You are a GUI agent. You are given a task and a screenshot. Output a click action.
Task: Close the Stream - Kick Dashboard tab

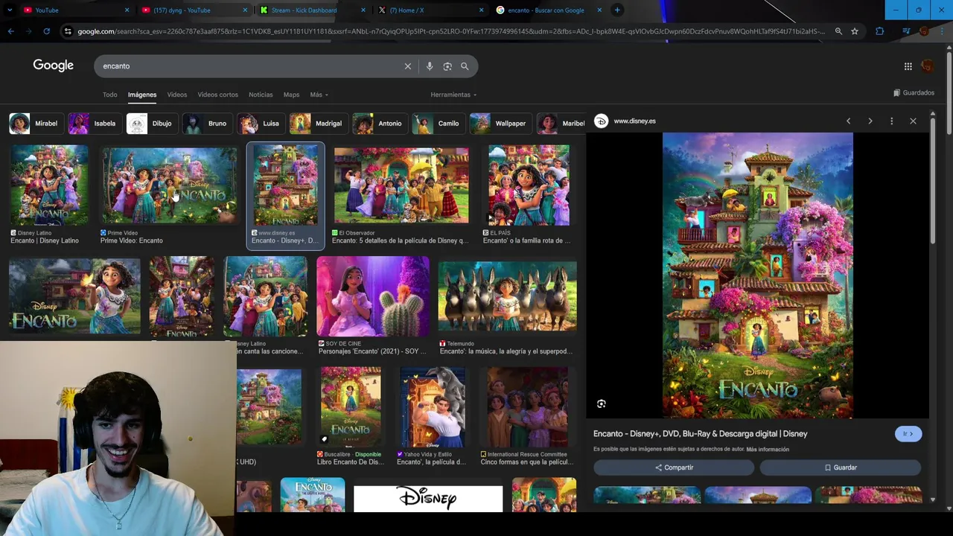363,10
